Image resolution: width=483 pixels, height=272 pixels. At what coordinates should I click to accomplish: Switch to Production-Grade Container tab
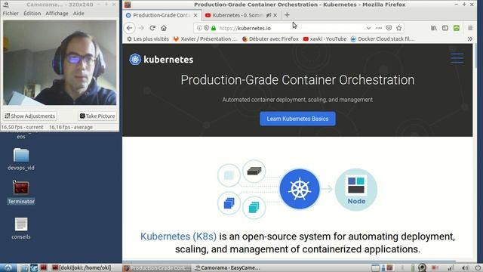pos(162,15)
